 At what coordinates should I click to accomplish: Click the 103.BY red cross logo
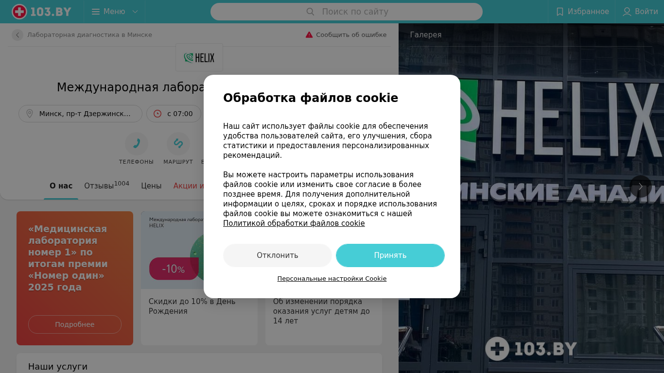[19, 12]
